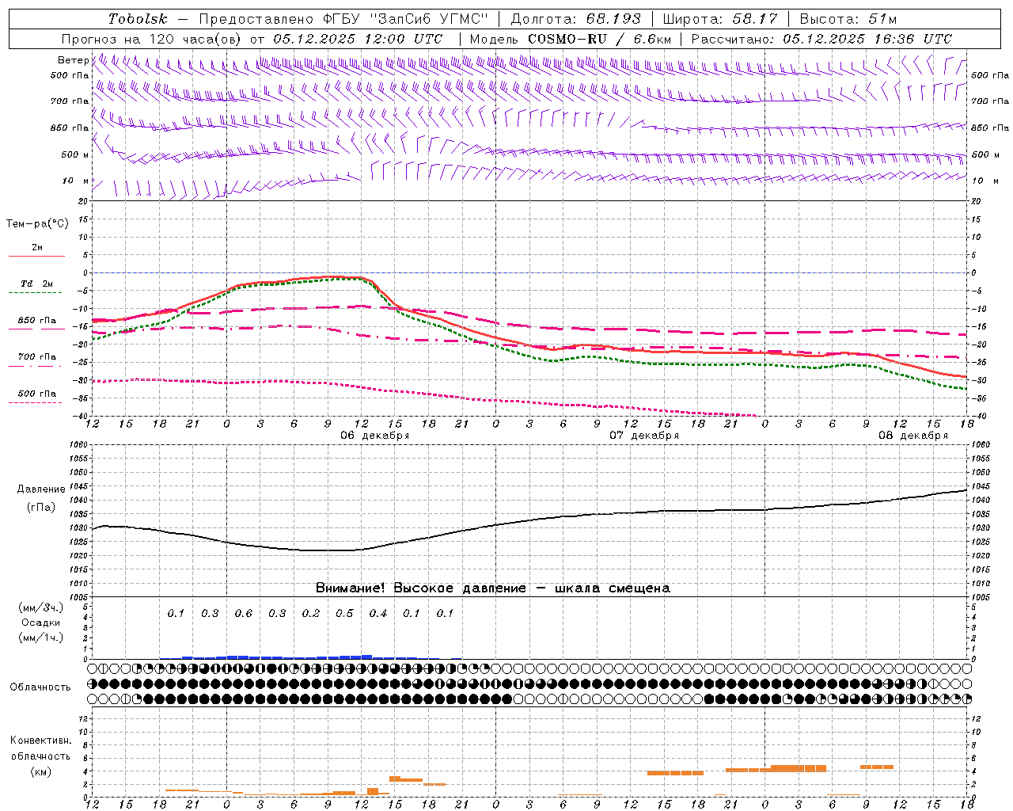This screenshot has width=1013, height=811.
Task: Click the 0.6 precipitation amount value
Action: 244,613
